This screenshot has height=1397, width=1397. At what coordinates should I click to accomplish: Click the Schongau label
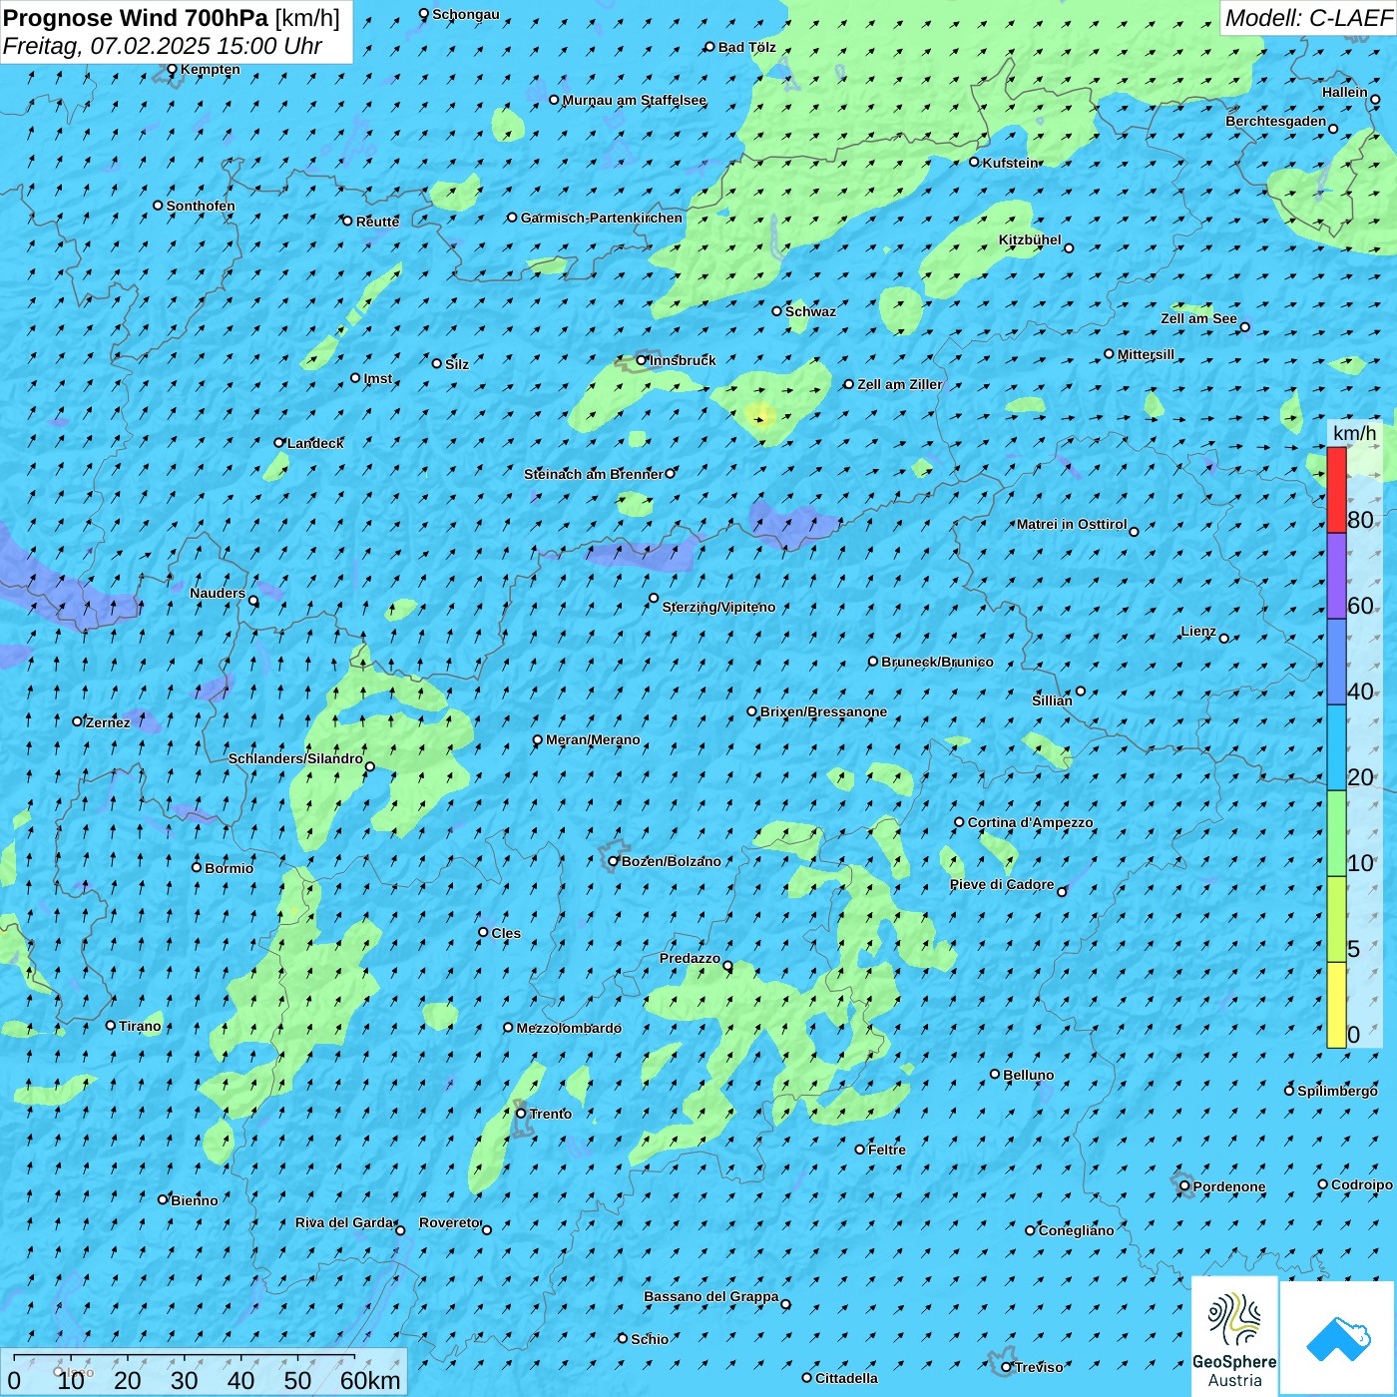pyautogui.click(x=466, y=14)
